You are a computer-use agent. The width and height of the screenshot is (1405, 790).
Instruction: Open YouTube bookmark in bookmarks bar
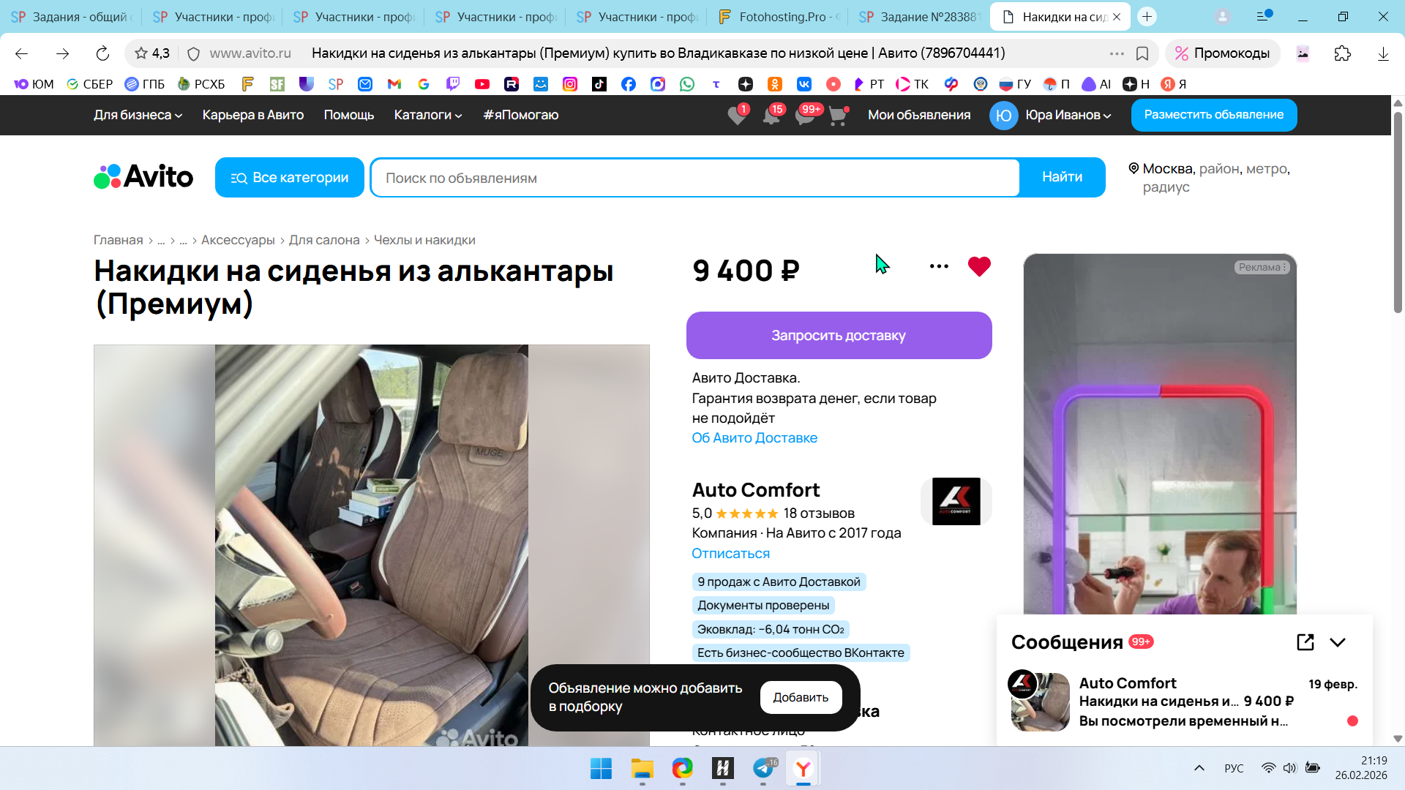[482, 84]
